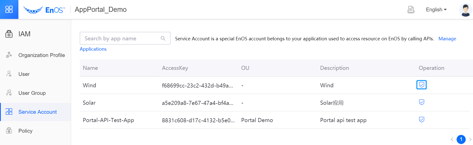Select the Service Account sidebar item

[x=38, y=112]
